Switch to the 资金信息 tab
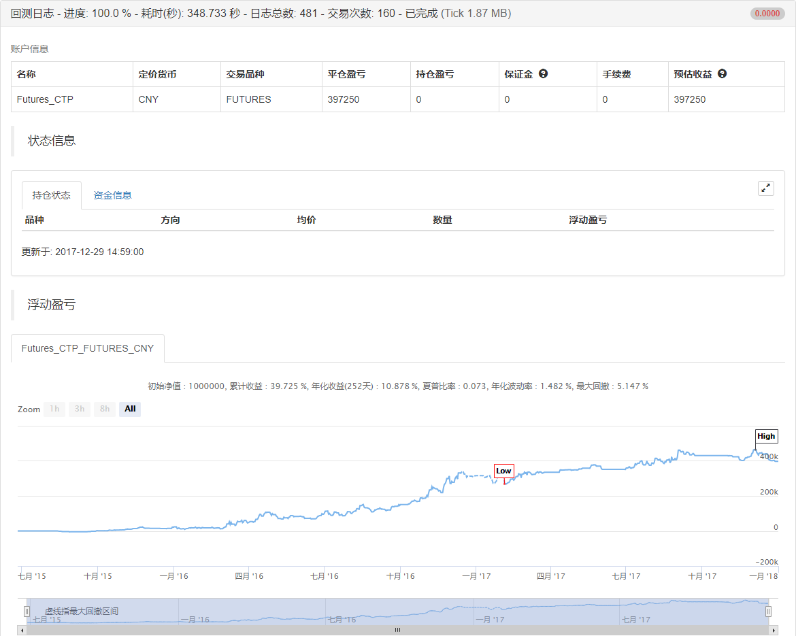Screen dimensions: 796x636 point(112,195)
